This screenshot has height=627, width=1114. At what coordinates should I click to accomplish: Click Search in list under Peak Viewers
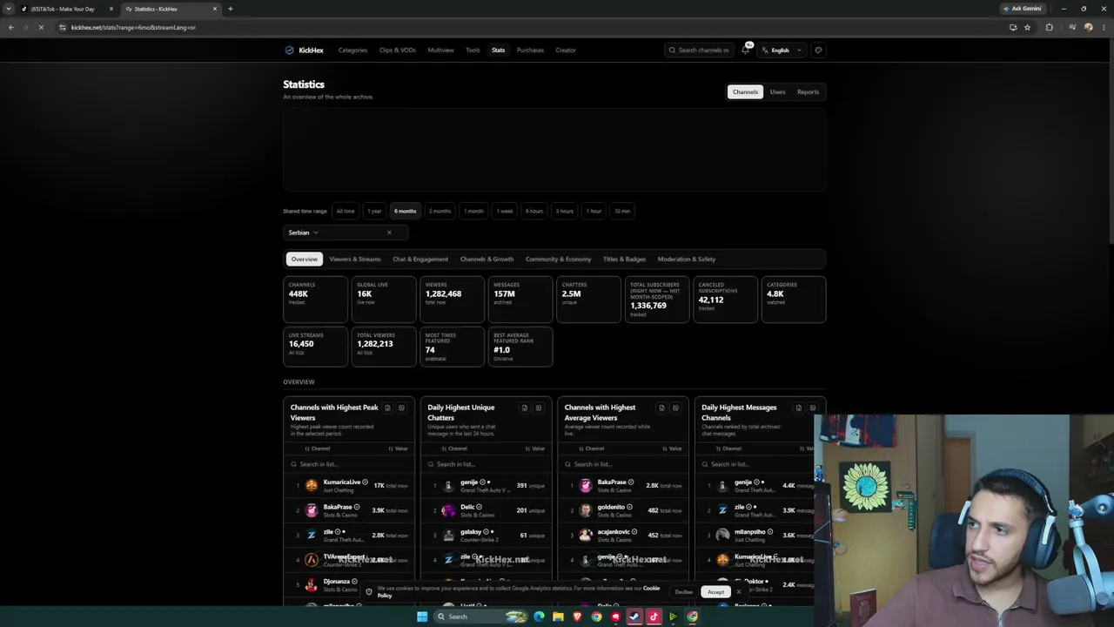tap(349, 464)
